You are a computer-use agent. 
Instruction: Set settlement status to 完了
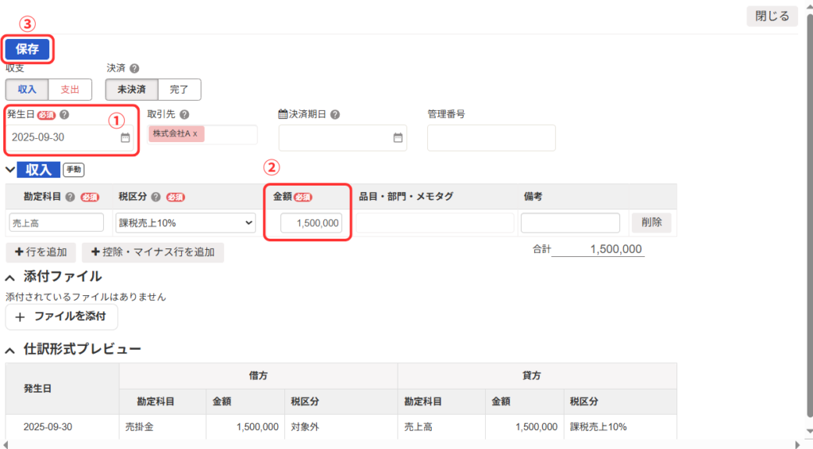click(x=179, y=89)
